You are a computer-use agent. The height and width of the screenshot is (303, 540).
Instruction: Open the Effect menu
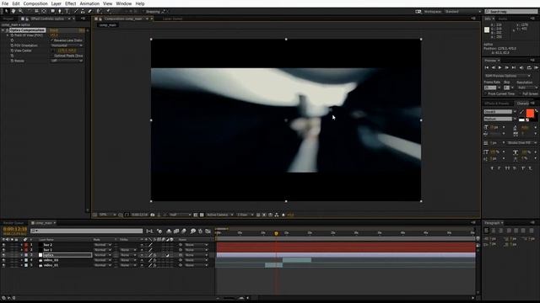pos(70,3)
